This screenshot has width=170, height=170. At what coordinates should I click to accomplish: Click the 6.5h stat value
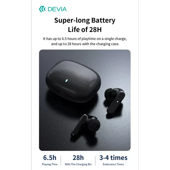click(50, 158)
